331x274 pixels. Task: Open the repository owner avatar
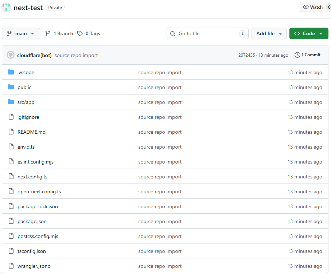[x=6, y=7]
